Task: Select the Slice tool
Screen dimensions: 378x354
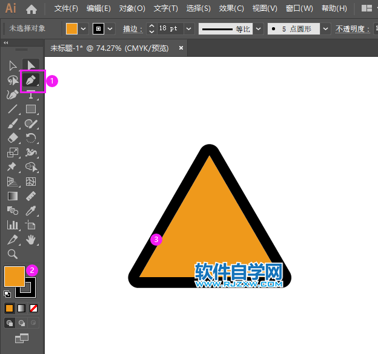Action: point(13,240)
